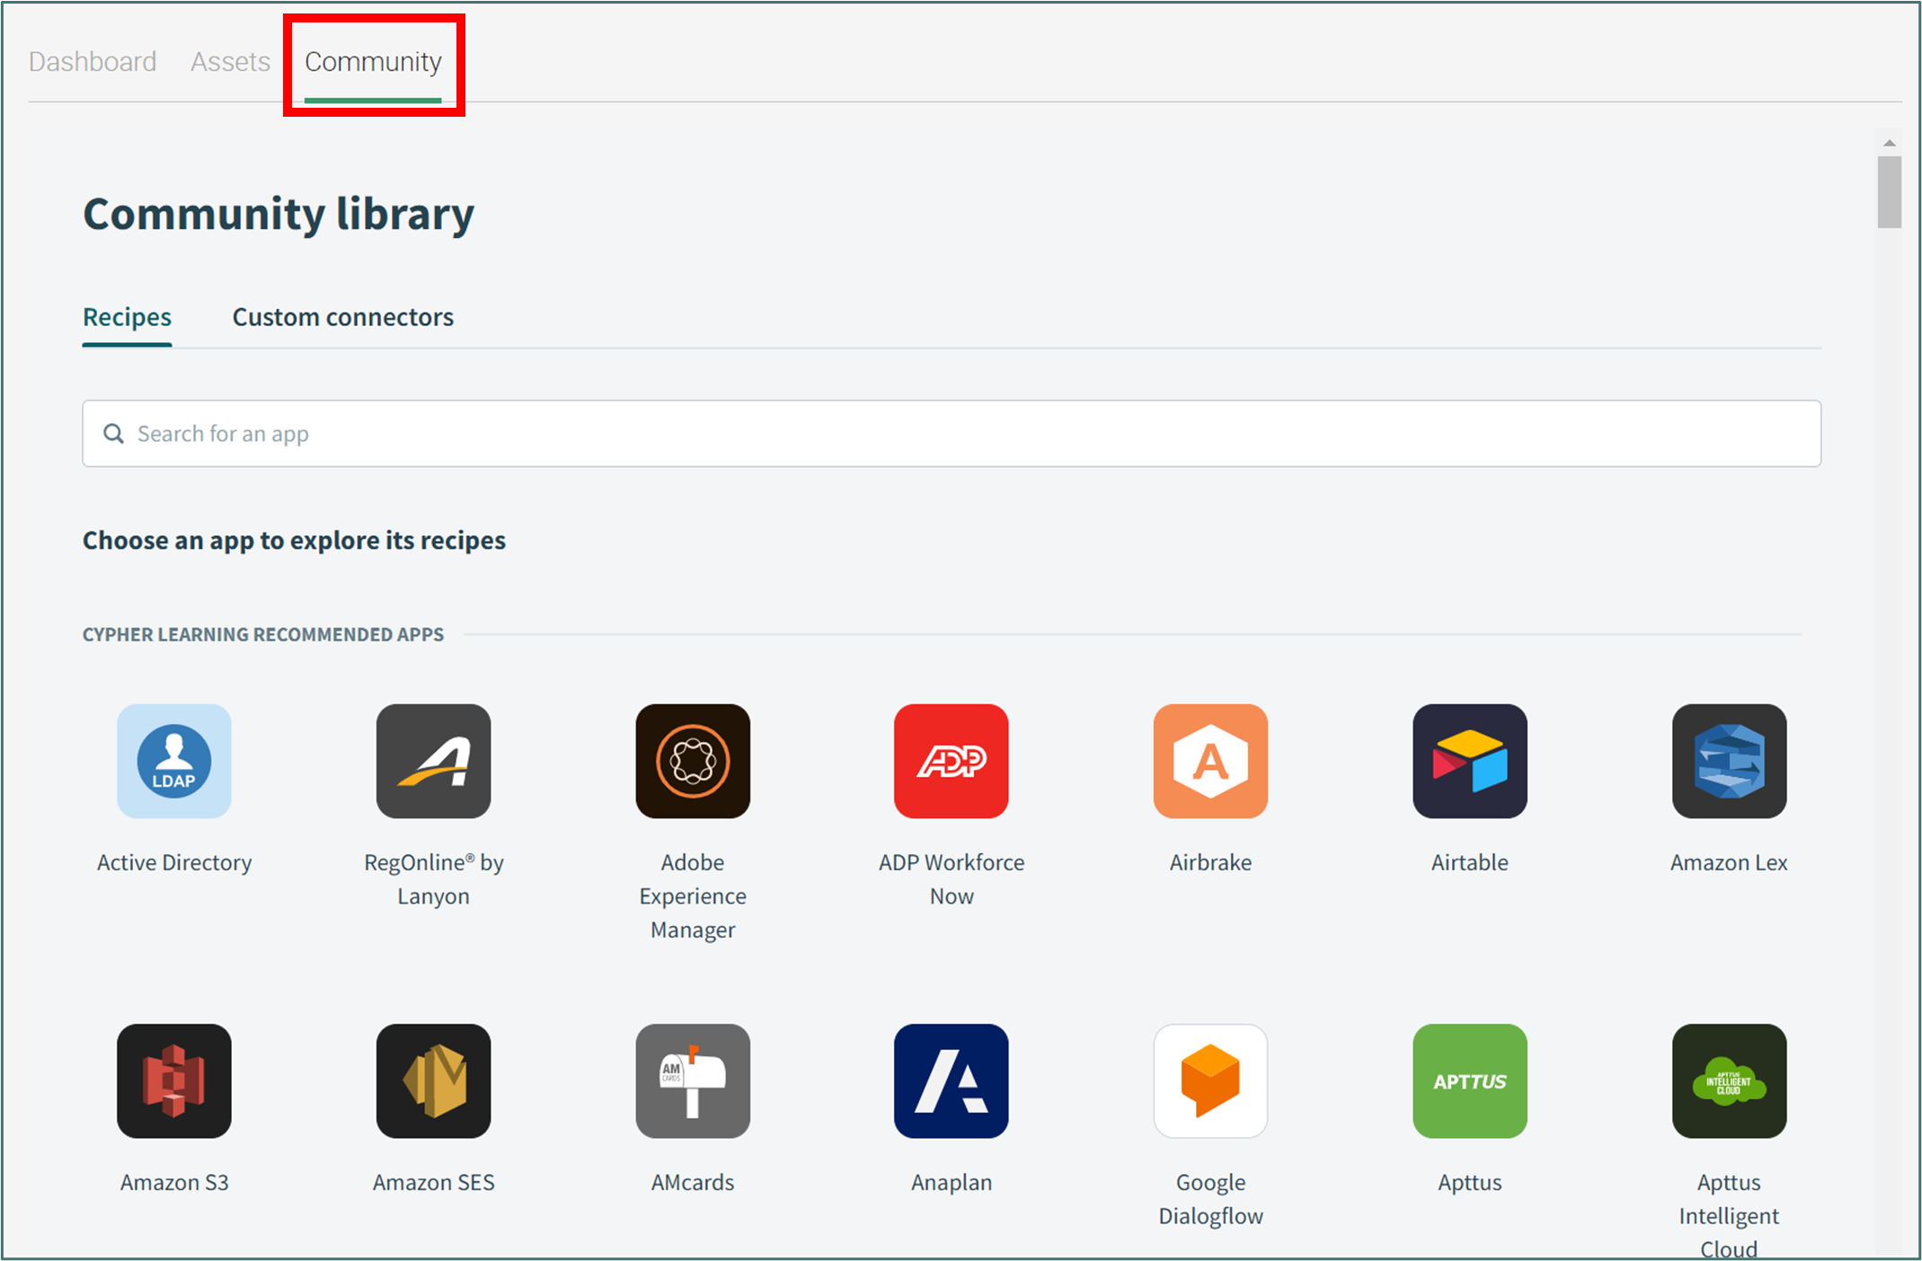This screenshot has width=1922, height=1261.
Task: Go to the Dashboard tab
Action: 93,61
